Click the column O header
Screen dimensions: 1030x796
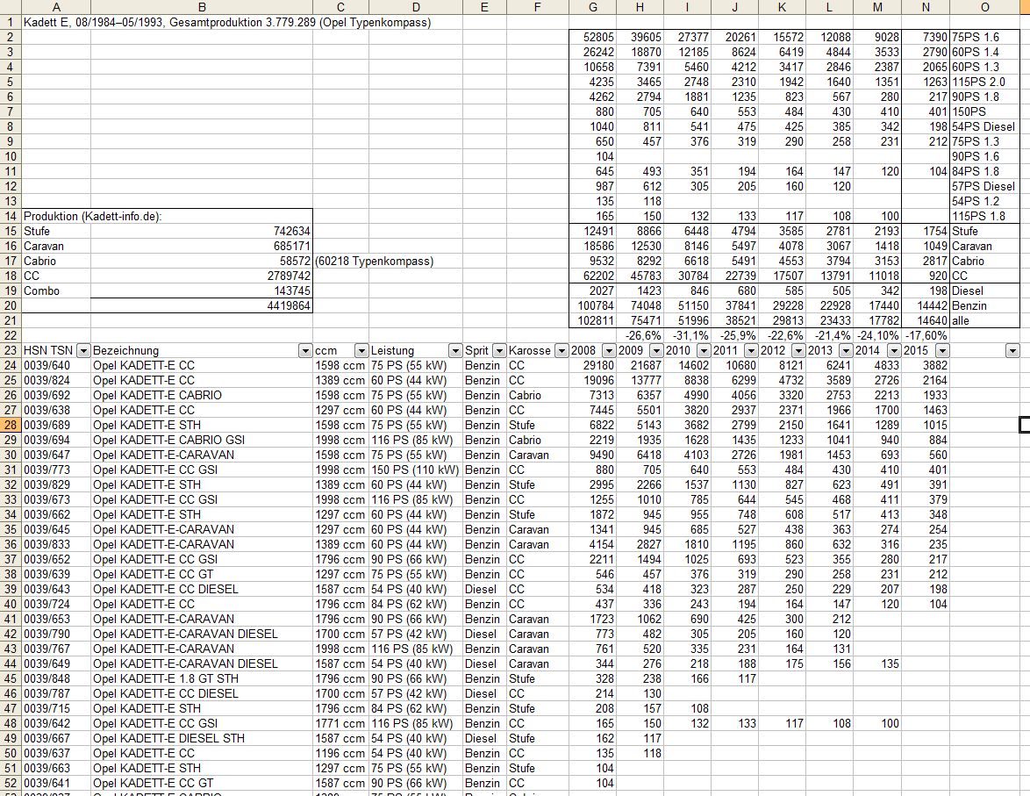[x=985, y=7]
